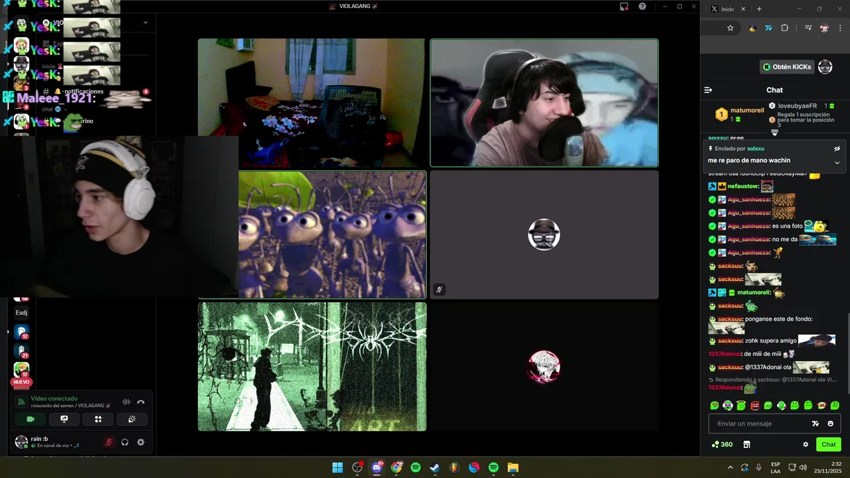The width and height of the screenshot is (850, 478).
Task: Expand the gift leaderboard handle
Action: tap(774, 132)
